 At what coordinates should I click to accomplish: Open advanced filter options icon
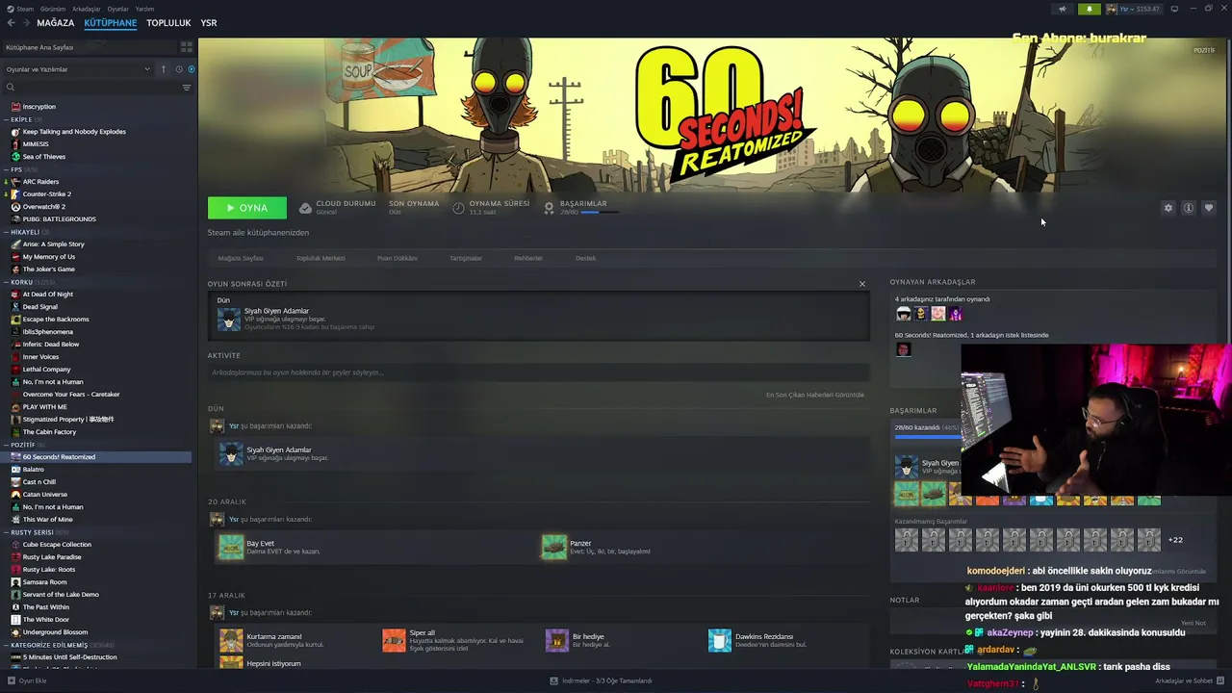pos(187,88)
